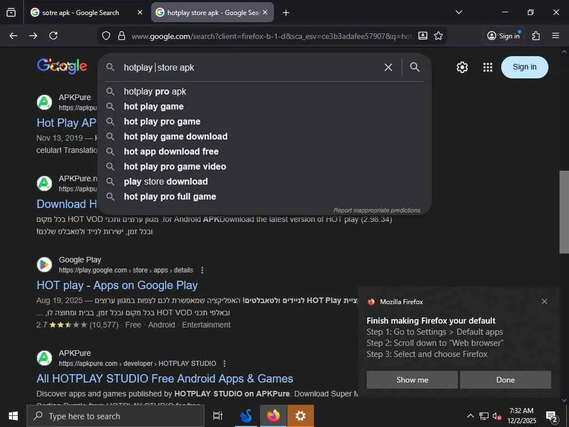Open the 'Hot Play AP' APKPure result link
Screen dimensions: 569x427
click(x=67, y=123)
